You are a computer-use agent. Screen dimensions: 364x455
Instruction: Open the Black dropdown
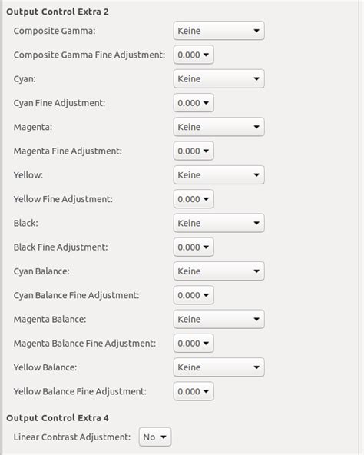(219, 223)
